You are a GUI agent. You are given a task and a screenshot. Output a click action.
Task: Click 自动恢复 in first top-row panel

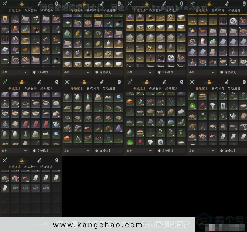pos(46,72)
